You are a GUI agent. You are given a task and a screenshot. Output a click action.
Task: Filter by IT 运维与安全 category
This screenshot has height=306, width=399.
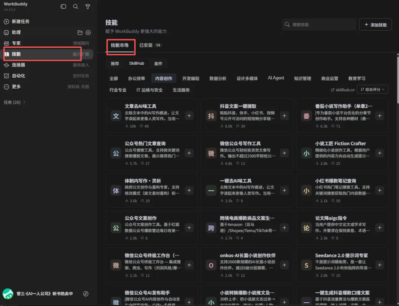point(150,90)
